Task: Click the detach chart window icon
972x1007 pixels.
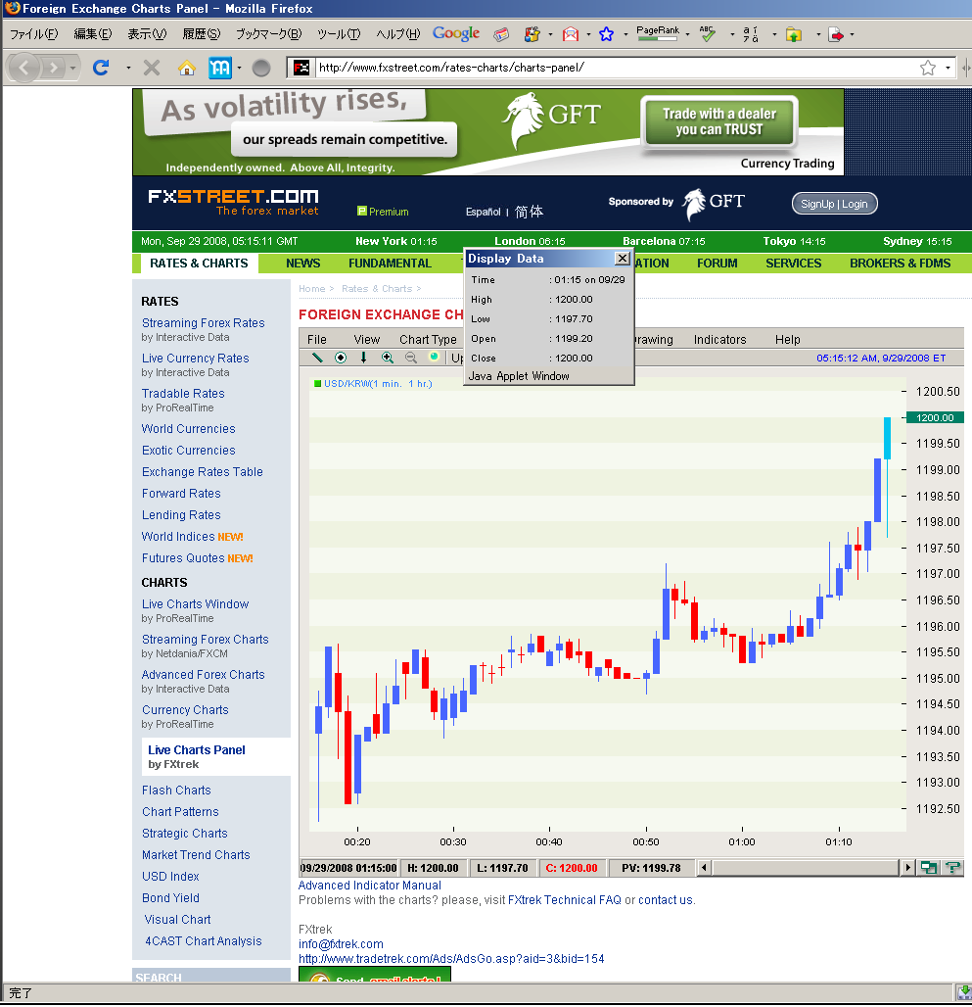Action: [928, 868]
